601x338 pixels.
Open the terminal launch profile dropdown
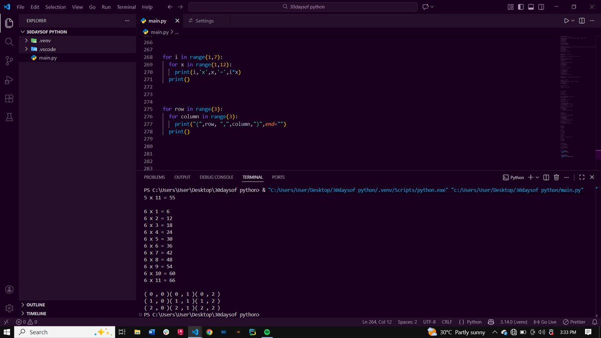[537, 177]
